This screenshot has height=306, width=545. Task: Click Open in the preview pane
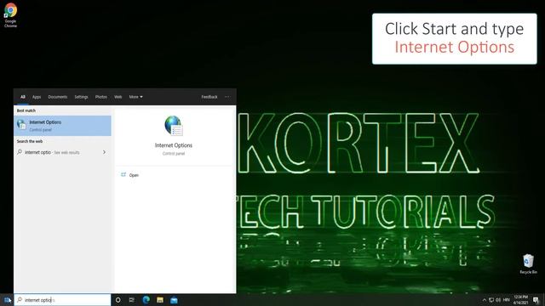pos(134,175)
